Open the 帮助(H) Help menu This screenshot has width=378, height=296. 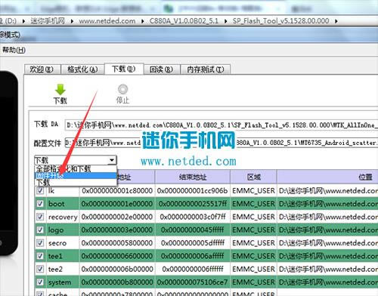pos(14,50)
